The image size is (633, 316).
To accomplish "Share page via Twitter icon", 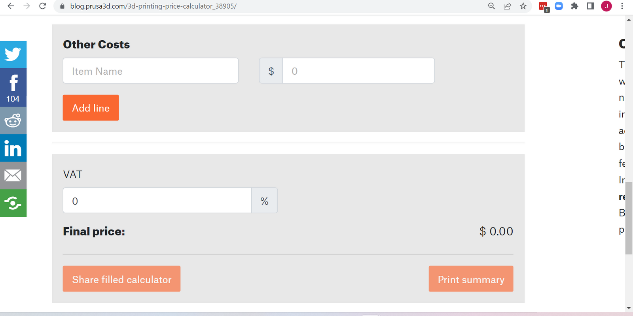I will pos(13,55).
